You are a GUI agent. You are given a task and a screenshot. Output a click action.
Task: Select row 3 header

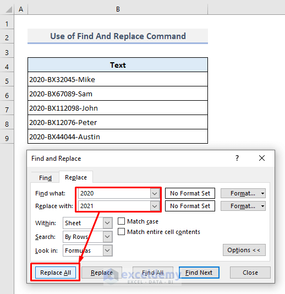click(7, 51)
